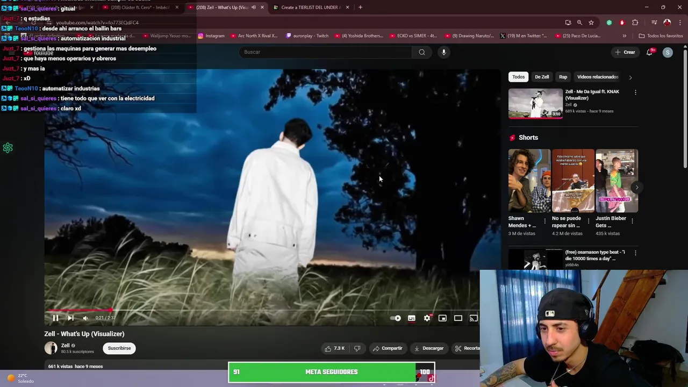Skip to the next video in the player
This screenshot has height=387, width=688.
tap(70, 318)
